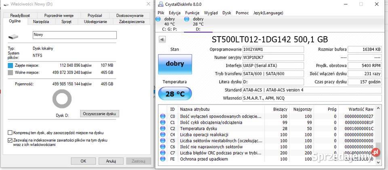Click the status orb of attribute C7
This screenshot has width=388, height=170.
pyautogui.click(x=162, y=153)
